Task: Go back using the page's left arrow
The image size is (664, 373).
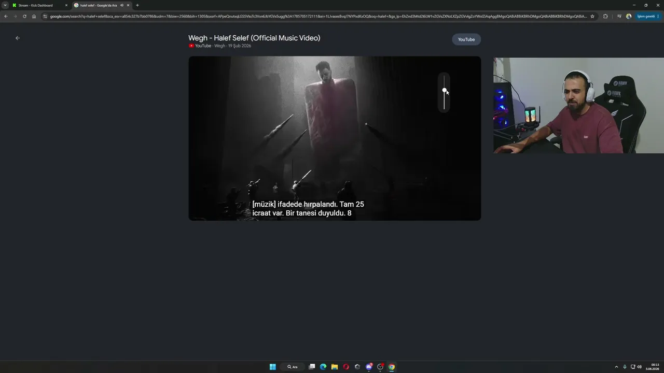Action: 18,38
